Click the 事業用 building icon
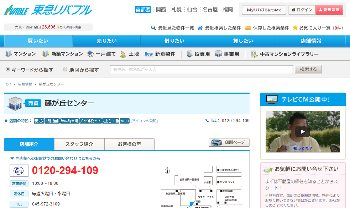This screenshot has height=208, width=350. pyautogui.click(x=218, y=53)
